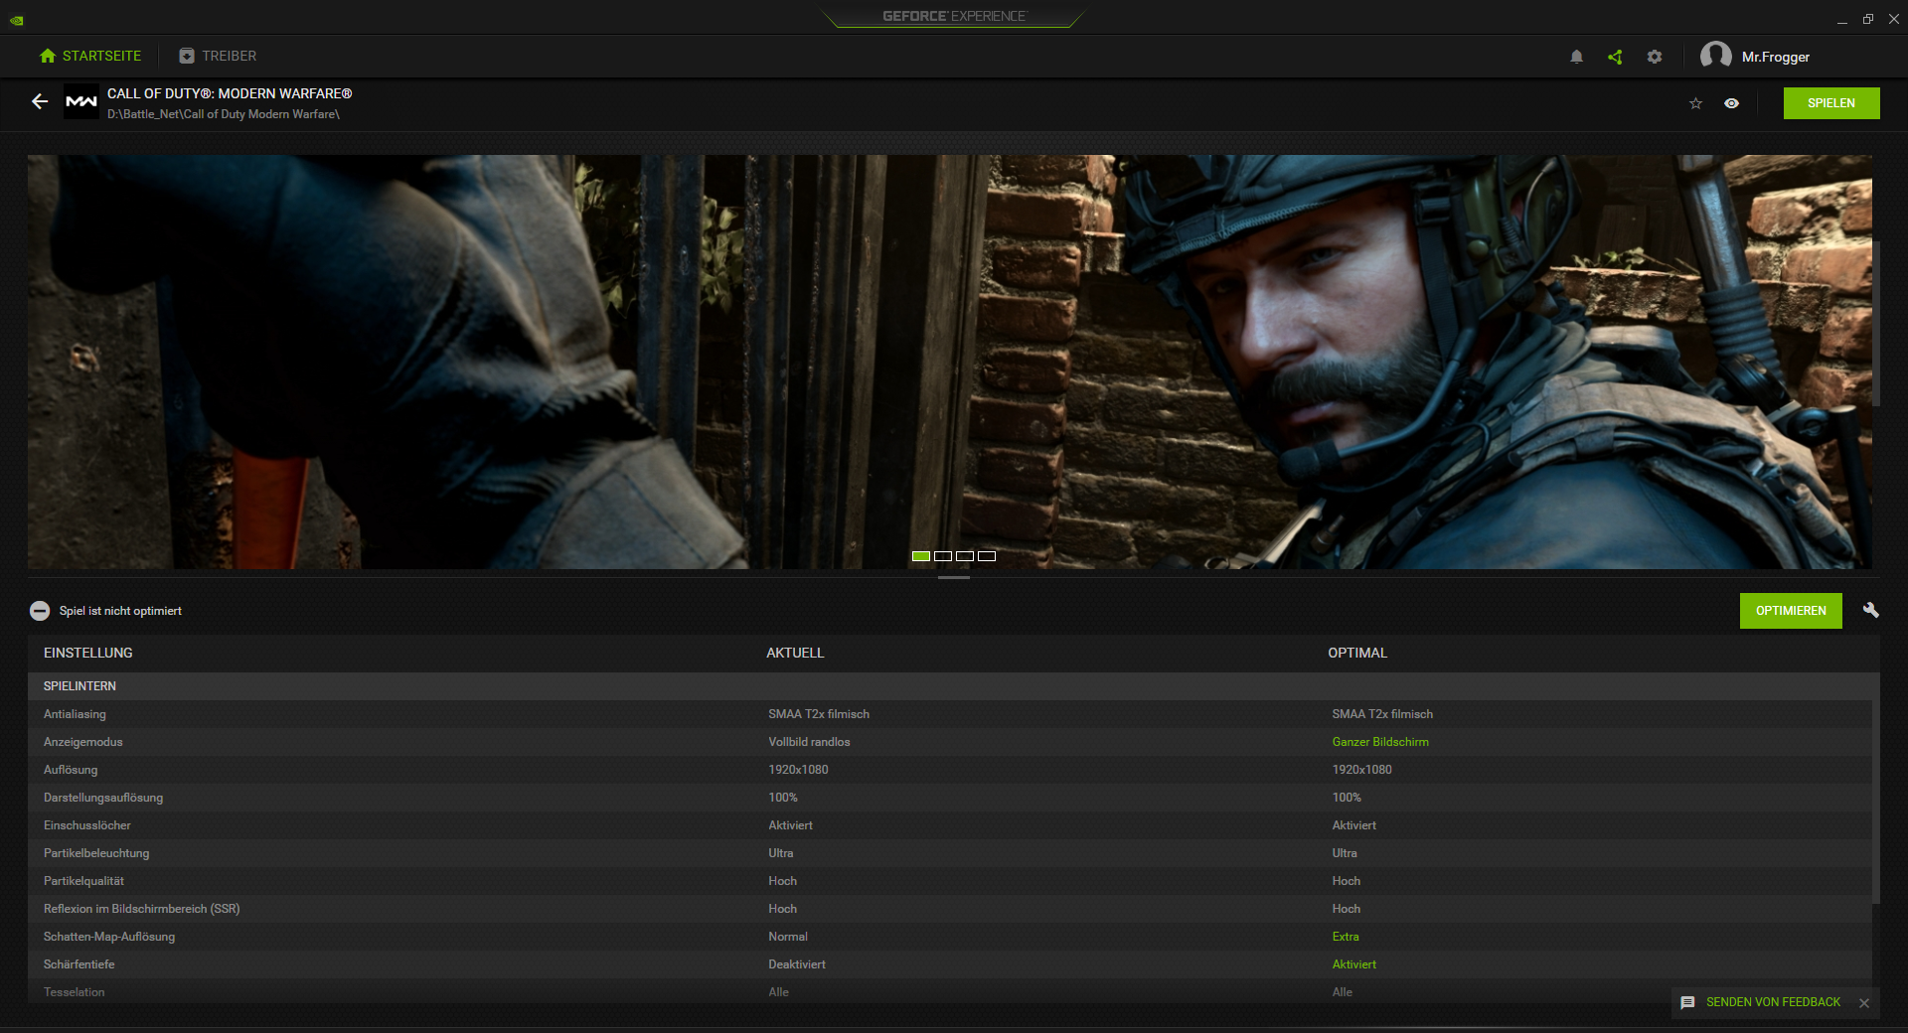The image size is (1908, 1033).
Task: Go back with the arrow icon
Action: click(x=40, y=101)
